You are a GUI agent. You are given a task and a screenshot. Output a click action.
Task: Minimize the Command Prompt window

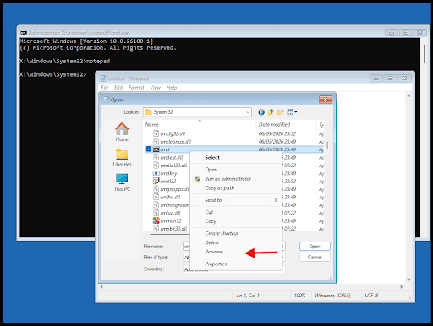(x=392, y=33)
